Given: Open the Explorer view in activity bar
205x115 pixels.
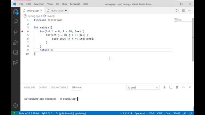Looking at the screenshot, I should (x=16, y=12).
